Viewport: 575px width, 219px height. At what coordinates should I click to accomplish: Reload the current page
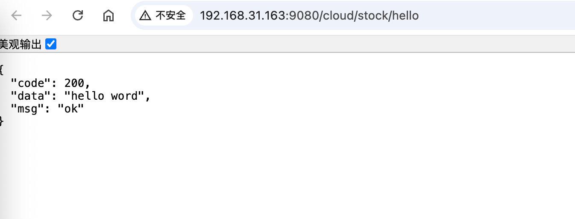78,16
